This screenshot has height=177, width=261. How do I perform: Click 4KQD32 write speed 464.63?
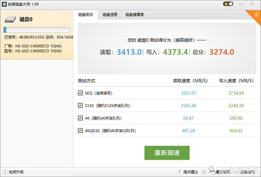pos(236,131)
